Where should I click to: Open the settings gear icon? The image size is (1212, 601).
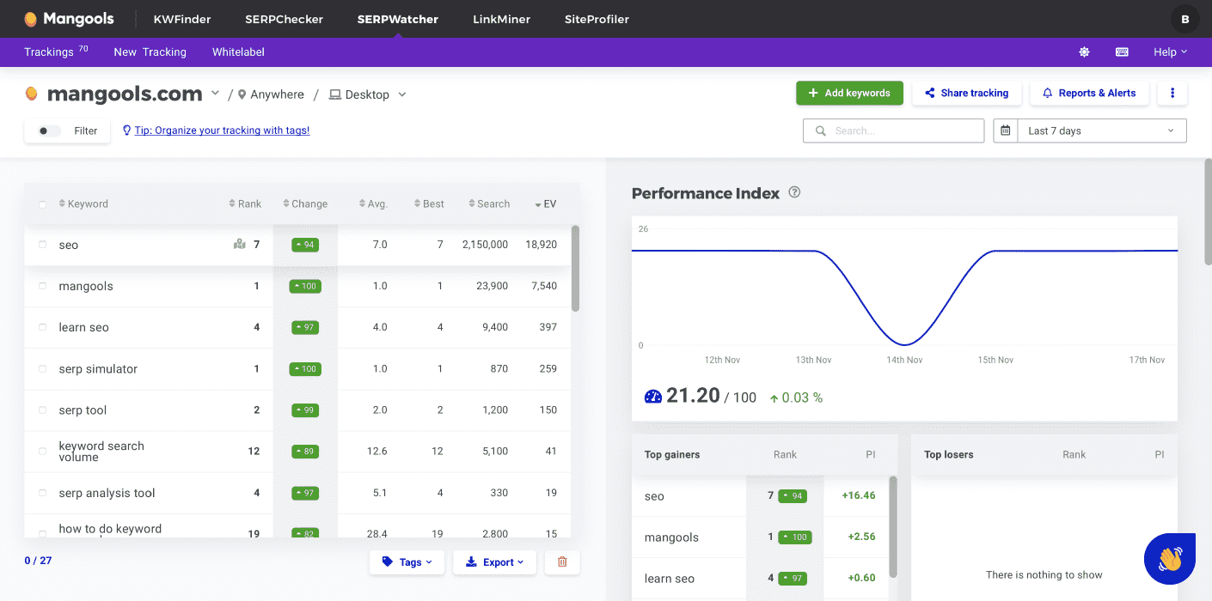[1084, 52]
